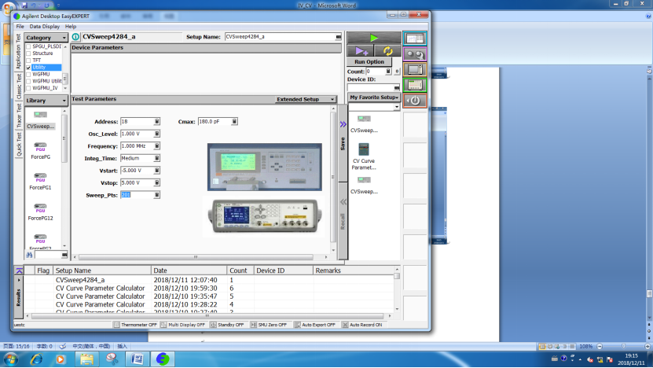Open the Setup Name keyboard button
The width and height of the screenshot is (653, 368).
(338, 37)
